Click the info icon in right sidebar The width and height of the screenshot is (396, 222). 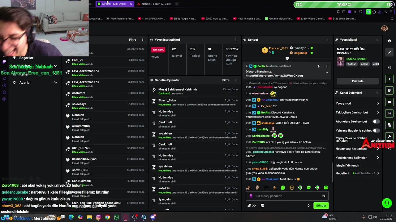[x=389, y=41]
